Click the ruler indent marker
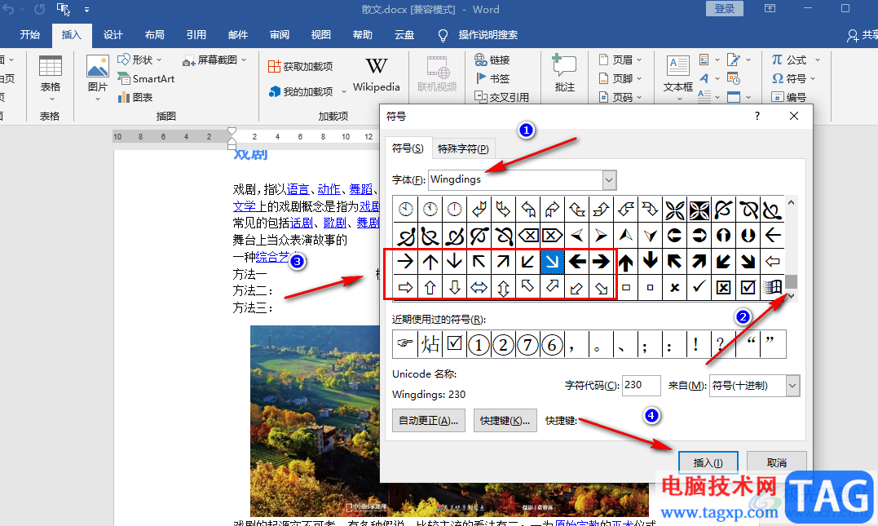878x526 pixels. point(232,138)
